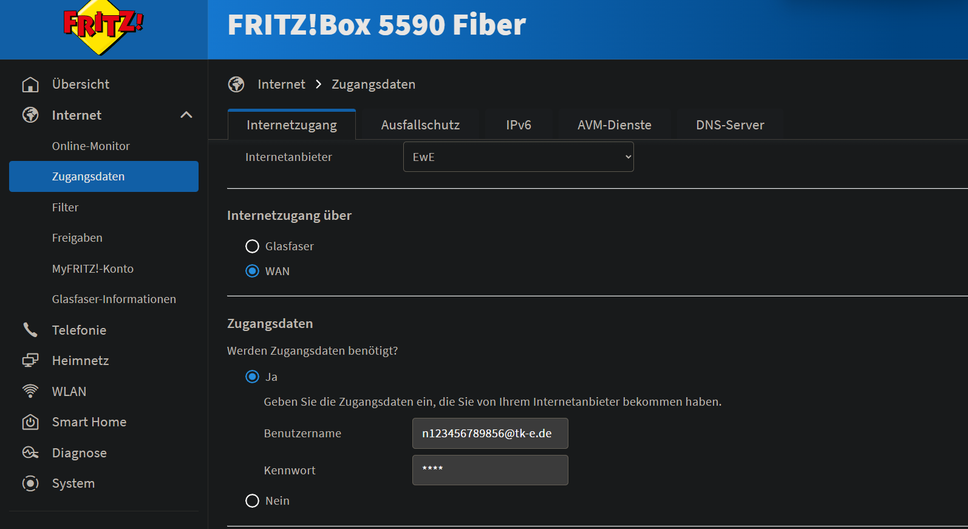This screenshot has height=529, width=968.
Task: Click the 'Geben Sie die Zugangsdaten ein' hint text
Action: [x=493, y=401]
